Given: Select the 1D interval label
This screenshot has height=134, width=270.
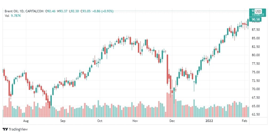Looking at the screenshot, I should [22, 11].
